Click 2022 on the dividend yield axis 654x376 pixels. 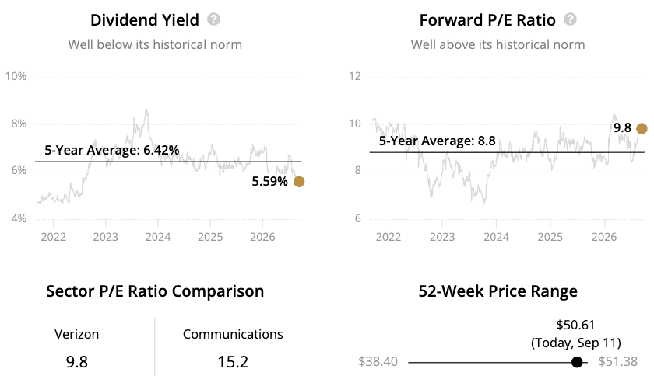tap(54, 237)
